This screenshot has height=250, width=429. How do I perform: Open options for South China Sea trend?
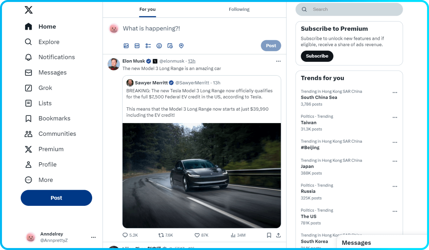395,93
